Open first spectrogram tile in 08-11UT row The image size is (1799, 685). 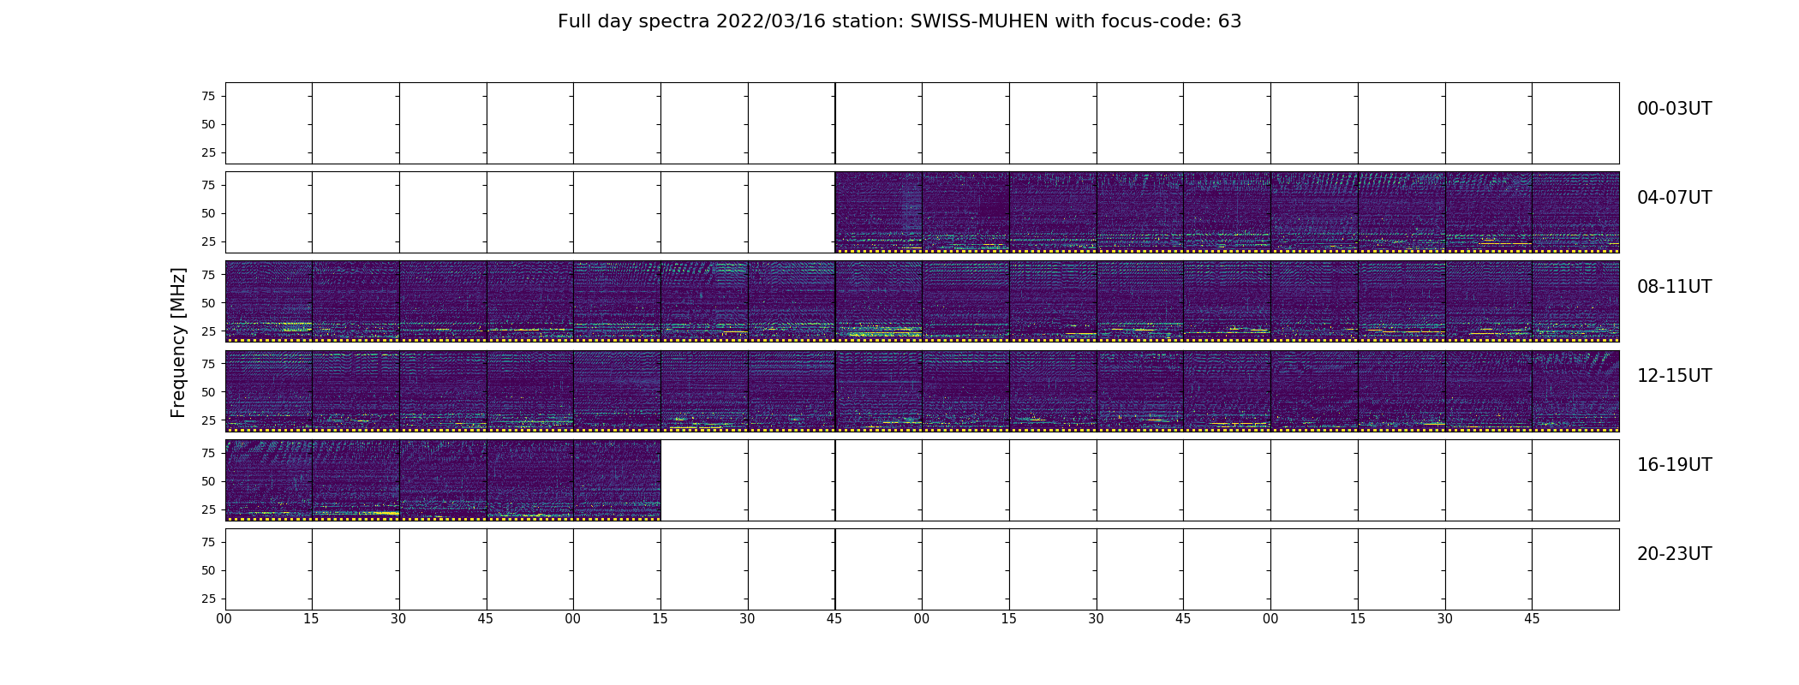pos(269,301)
